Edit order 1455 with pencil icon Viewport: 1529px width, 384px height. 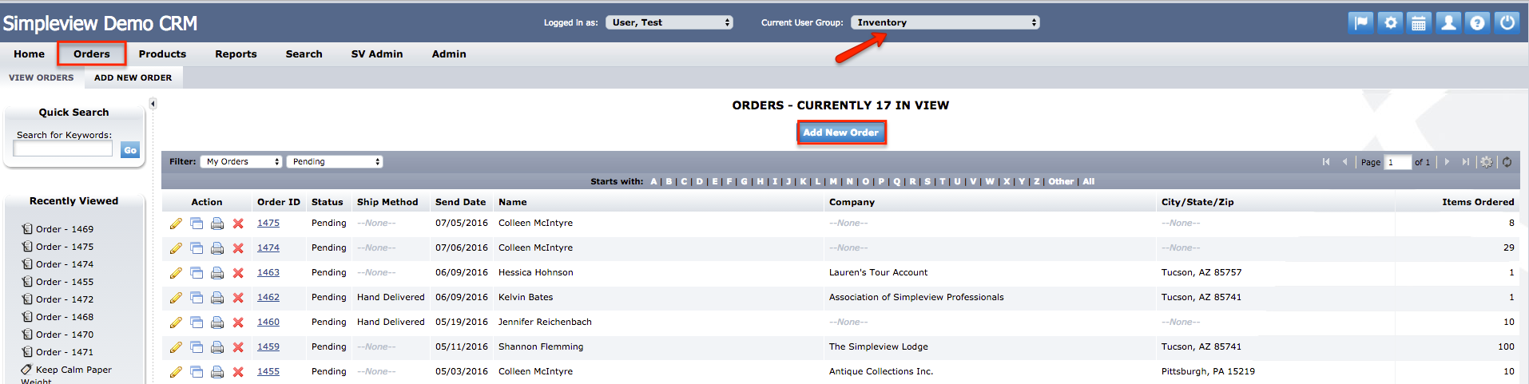tap(176, 372)
